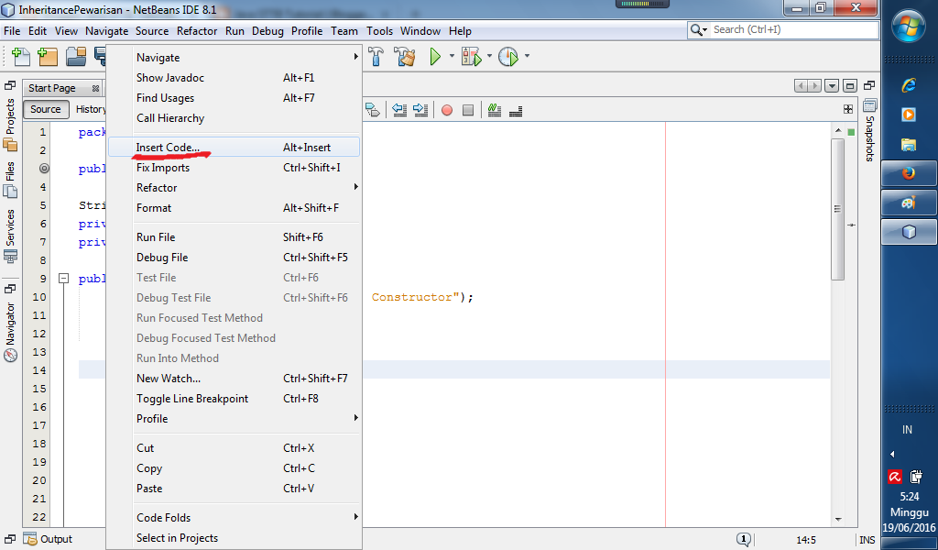This screenshot has width=938, height=550.
Task: Choose Run File from context menu
Action: (234, 237)
